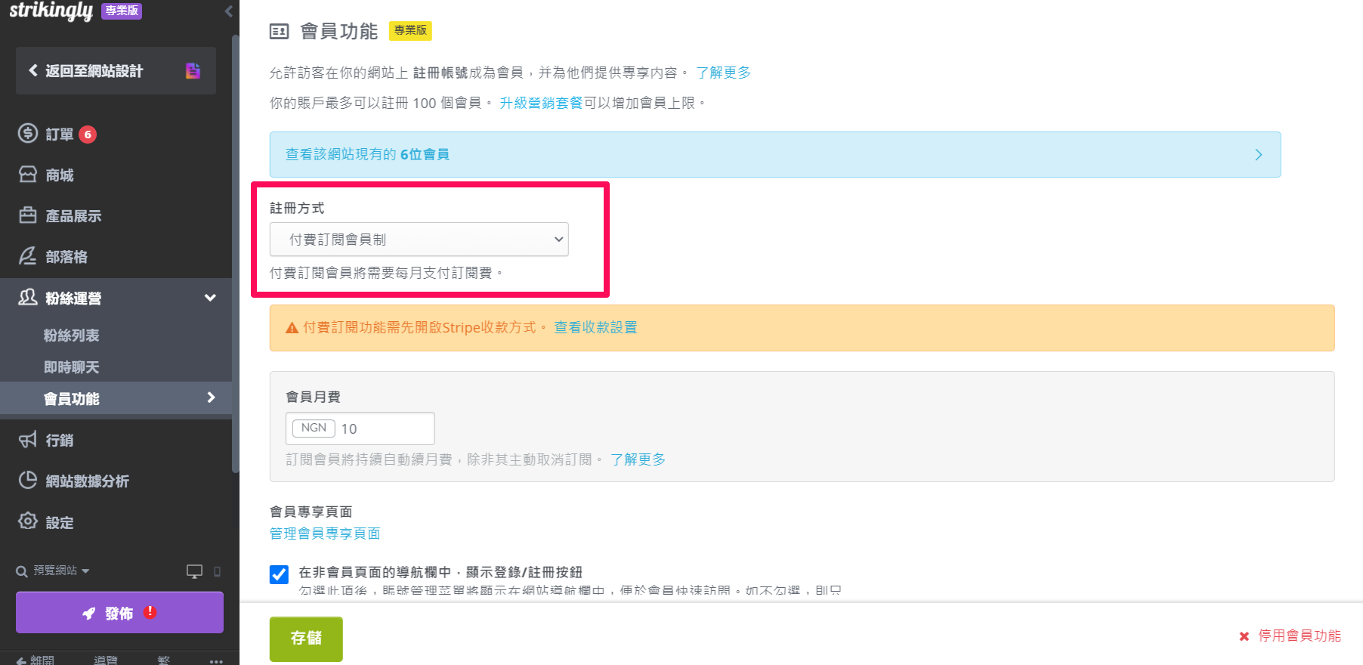Click the 註冊方式 label text
1363x665 pixels.
[x=297, y=208]
